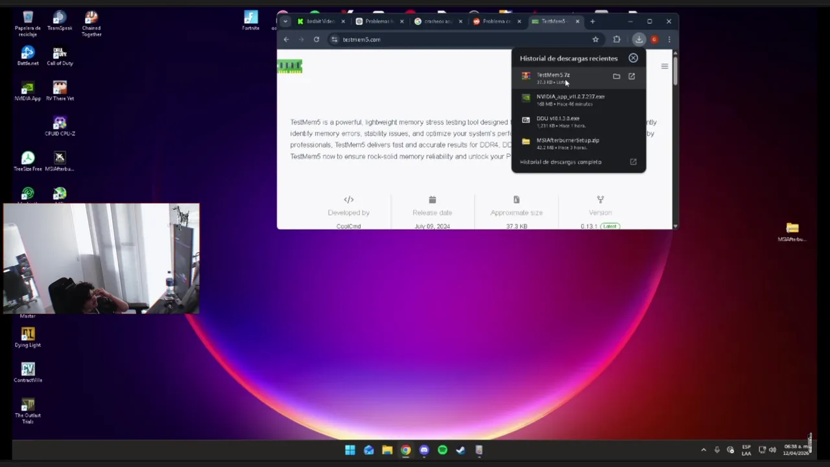This screenshot has width=830, height=467.
Task: Select the MSIAfterburner folder on desktop right side
Action: 792,232
